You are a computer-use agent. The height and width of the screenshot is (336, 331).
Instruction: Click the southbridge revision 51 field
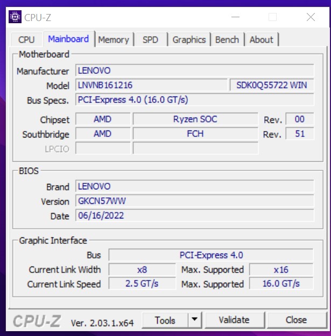300,134
